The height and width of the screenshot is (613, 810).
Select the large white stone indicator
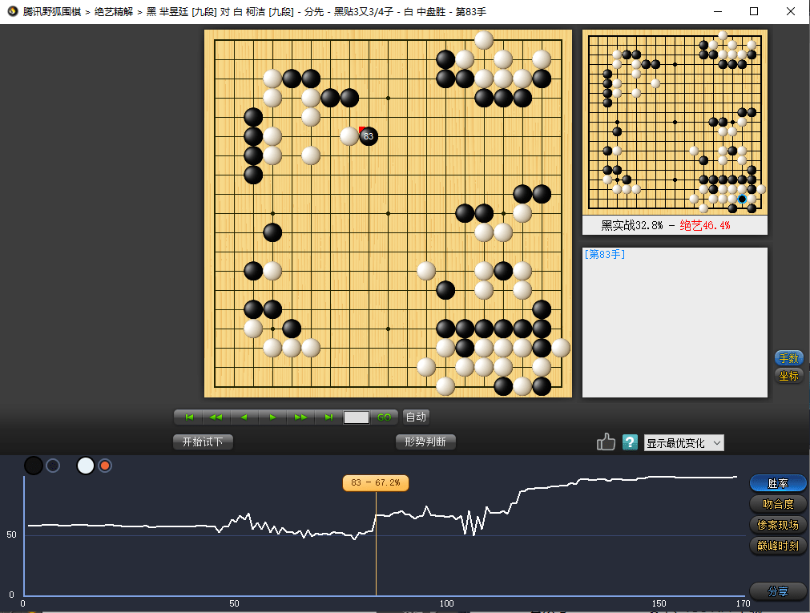point(86,466)
